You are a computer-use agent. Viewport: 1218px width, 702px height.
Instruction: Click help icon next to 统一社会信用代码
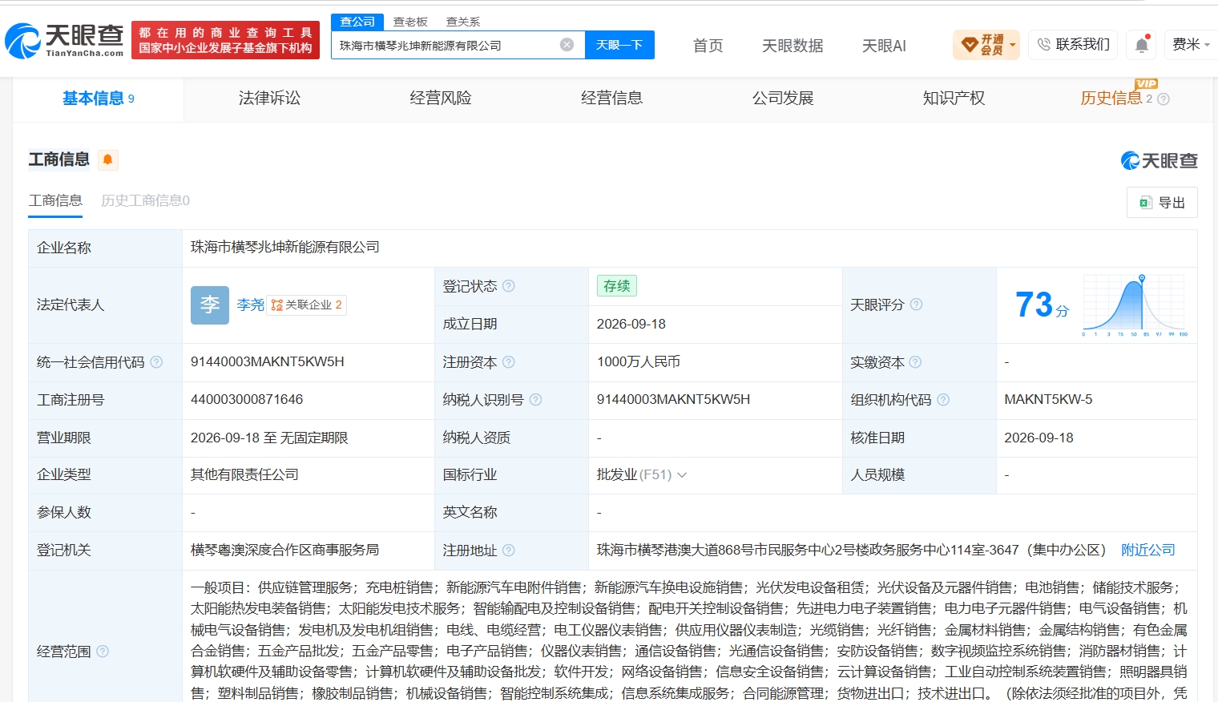point(156,362)
